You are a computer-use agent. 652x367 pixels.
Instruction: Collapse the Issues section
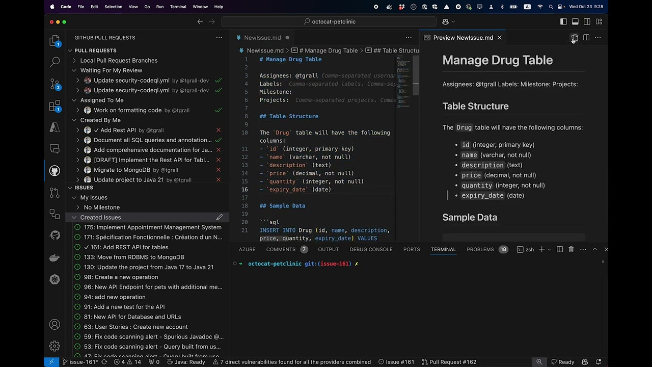tap(70, 188)
